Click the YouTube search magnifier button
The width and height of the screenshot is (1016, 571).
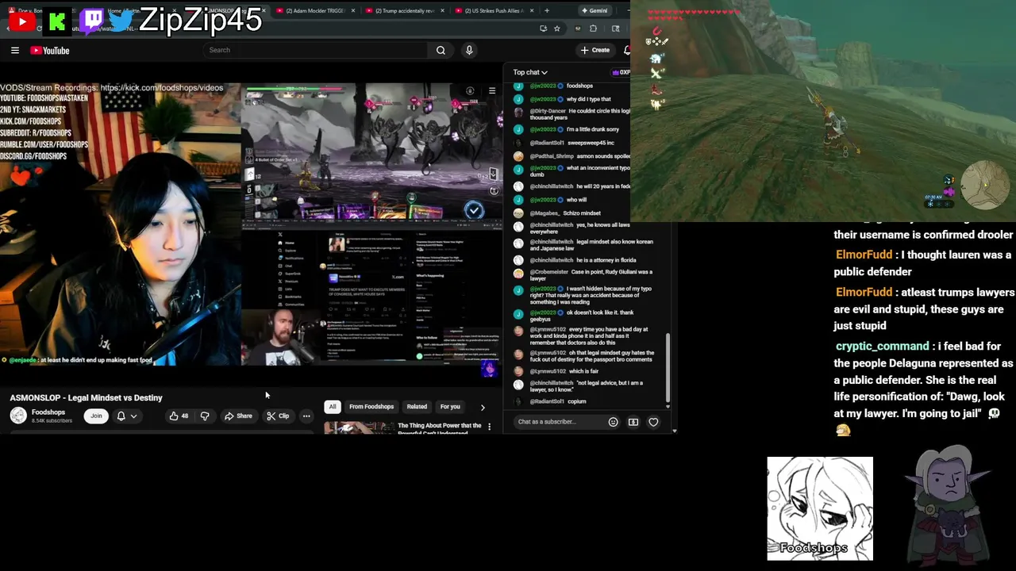pos(441,50)
